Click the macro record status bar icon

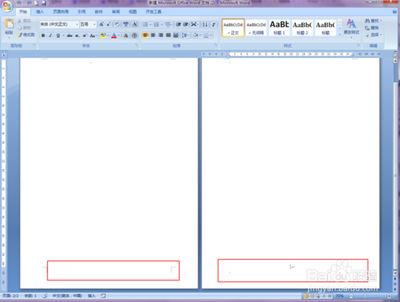click(103, 296)
